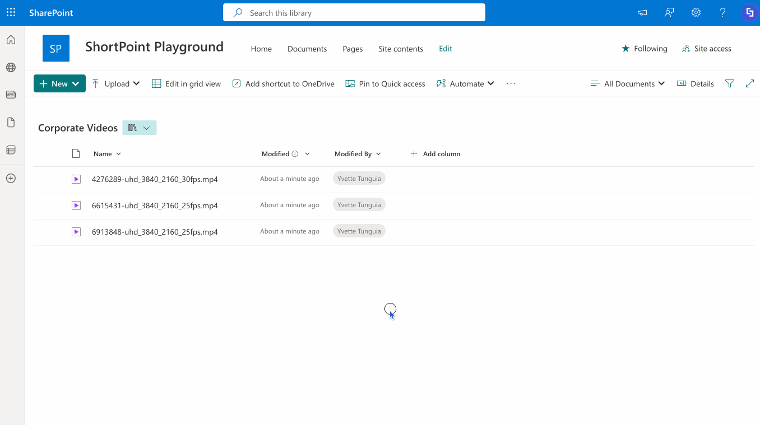
Task: Pin the library to Quick access
Action: [385, 83]
